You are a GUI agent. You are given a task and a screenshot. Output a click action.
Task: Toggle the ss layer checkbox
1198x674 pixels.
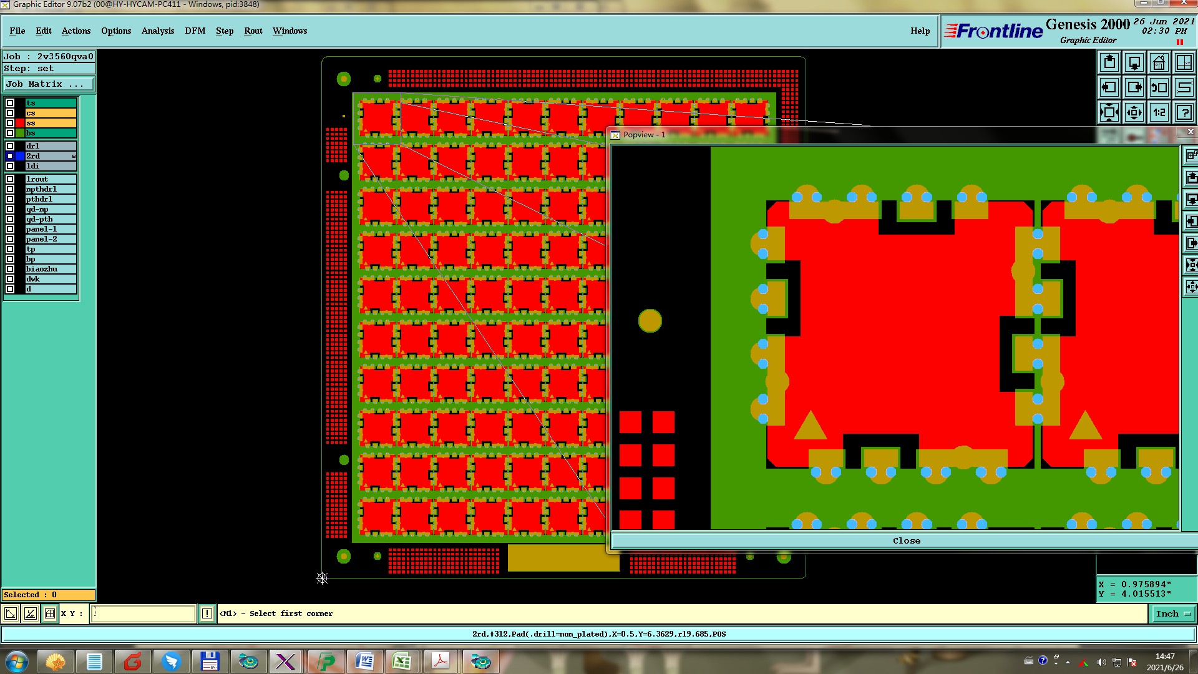click(10, 123)
